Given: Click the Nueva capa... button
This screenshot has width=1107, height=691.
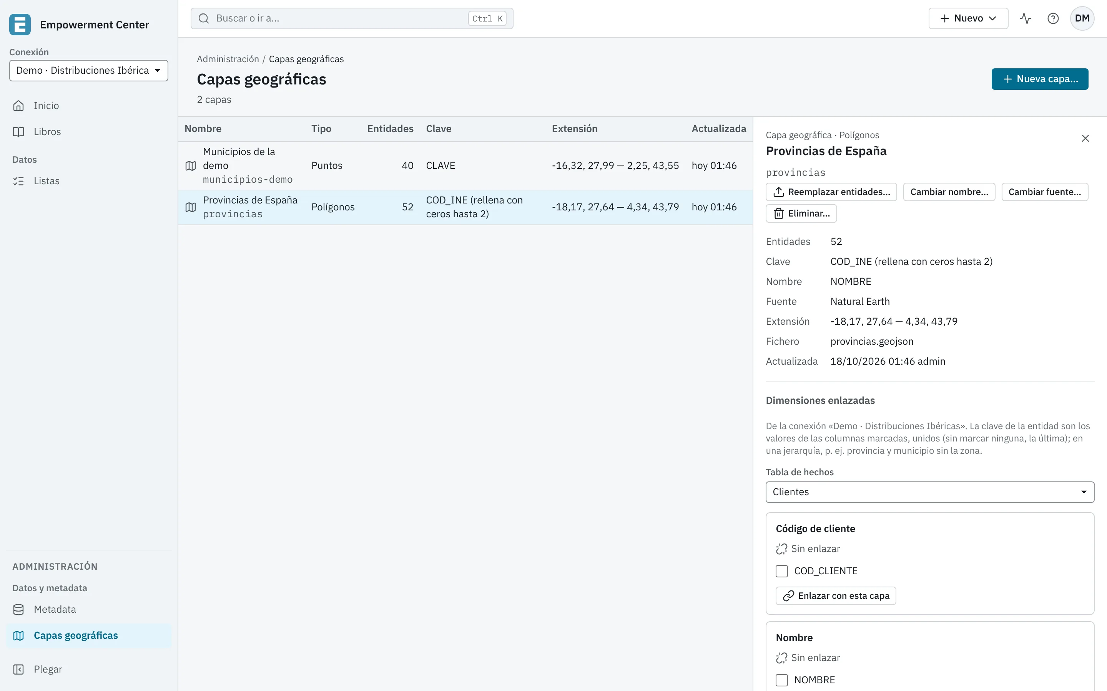Looking at the screenshot, I should tap(1039, 79).
